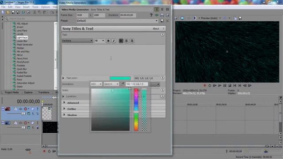
Task: Open the Tools menu
Action: (35, 7)
